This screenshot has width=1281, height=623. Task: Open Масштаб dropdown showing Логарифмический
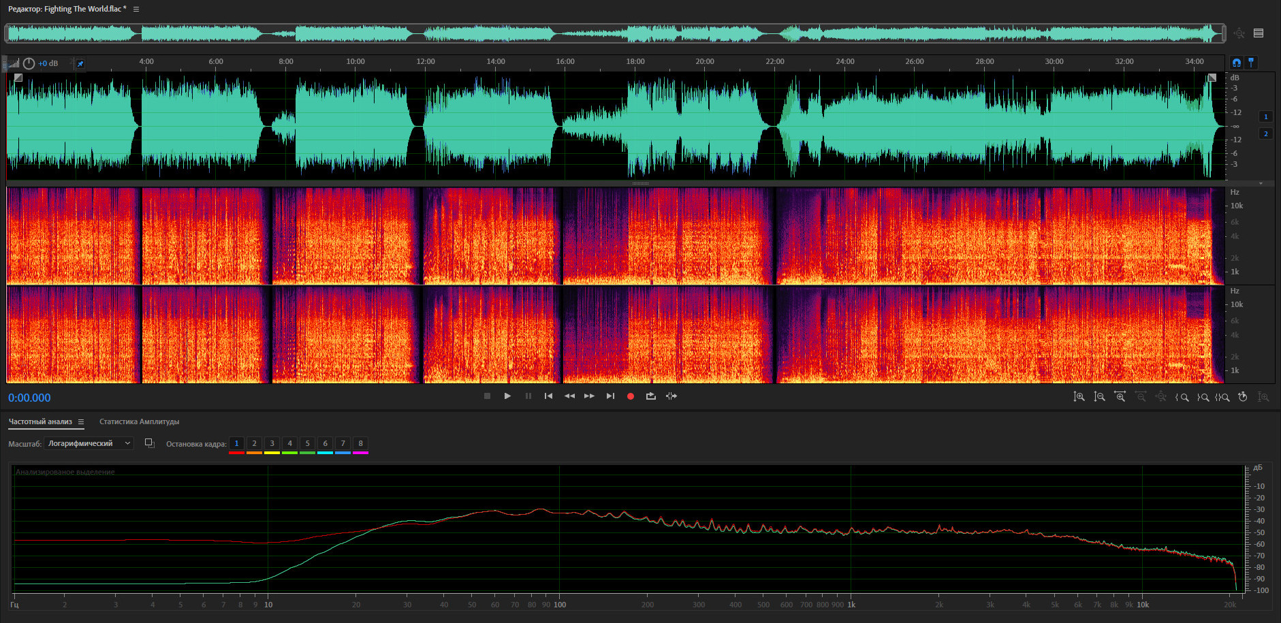point(89,443)
